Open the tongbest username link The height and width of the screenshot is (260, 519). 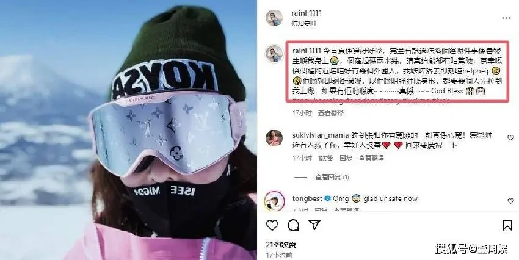307,198
